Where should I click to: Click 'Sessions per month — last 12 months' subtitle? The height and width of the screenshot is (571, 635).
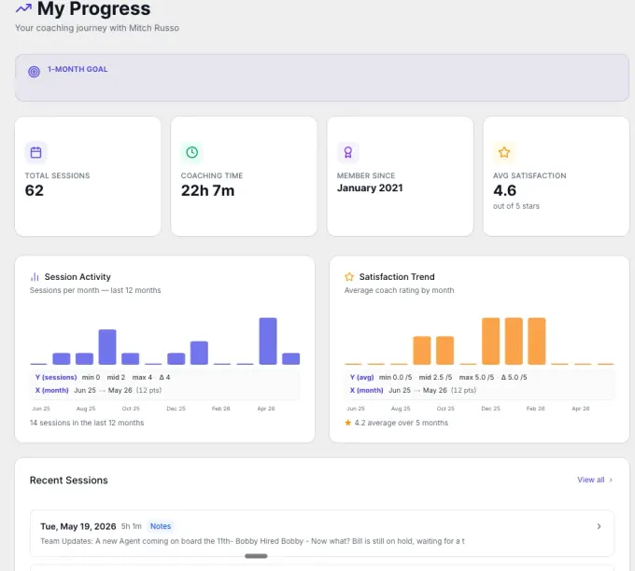(x=95, y=290)
